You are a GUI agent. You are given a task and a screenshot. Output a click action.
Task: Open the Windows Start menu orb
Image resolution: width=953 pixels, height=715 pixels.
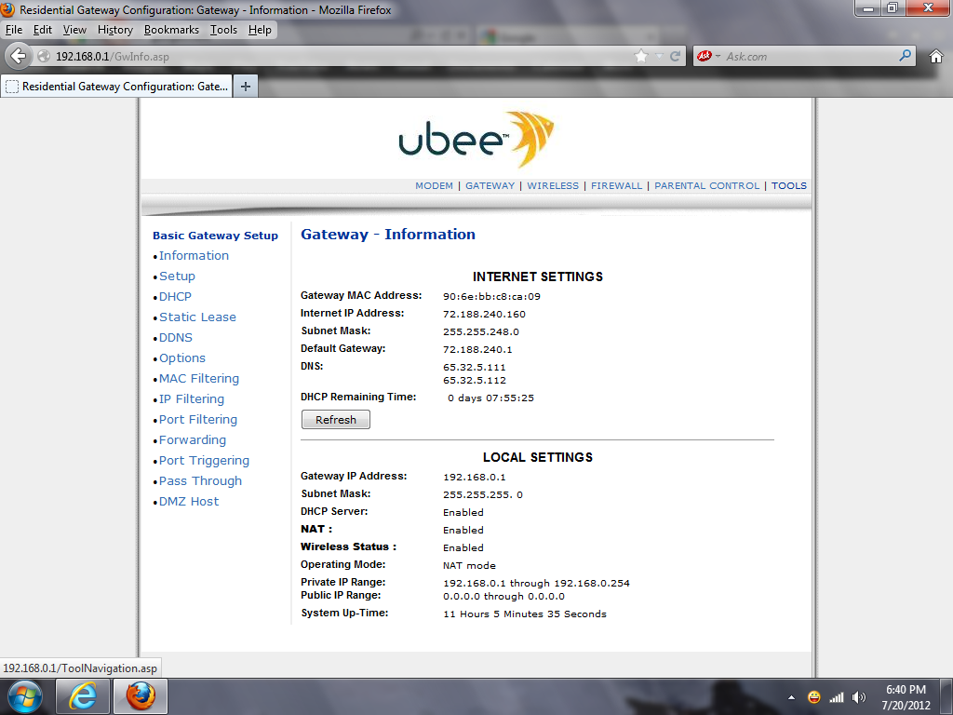pyautogui.click(x=24, y=695)
